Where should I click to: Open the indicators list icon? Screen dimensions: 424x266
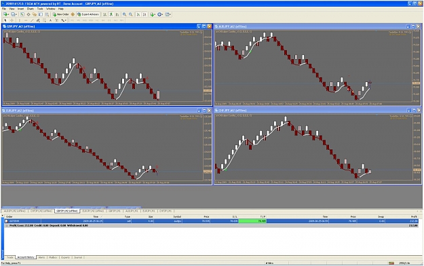pyautogui.click(x=152, y=14)
